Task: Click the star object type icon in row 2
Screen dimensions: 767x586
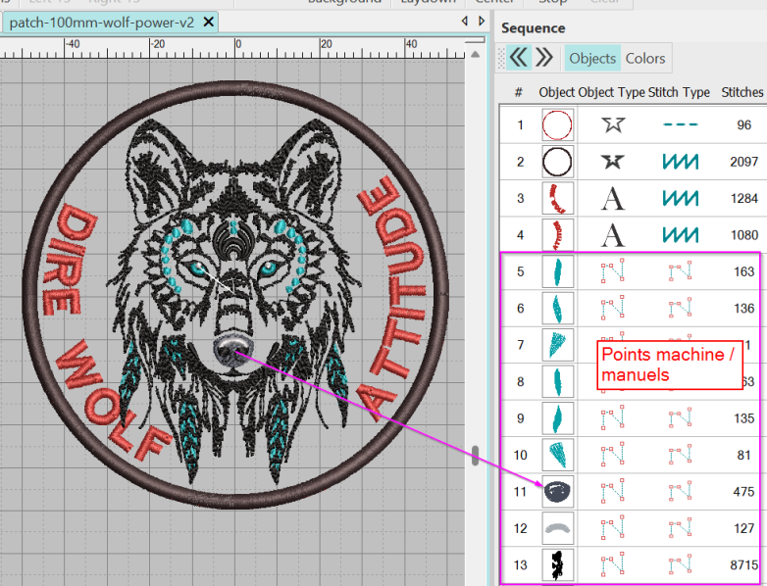Action: [x=613, y=162]
